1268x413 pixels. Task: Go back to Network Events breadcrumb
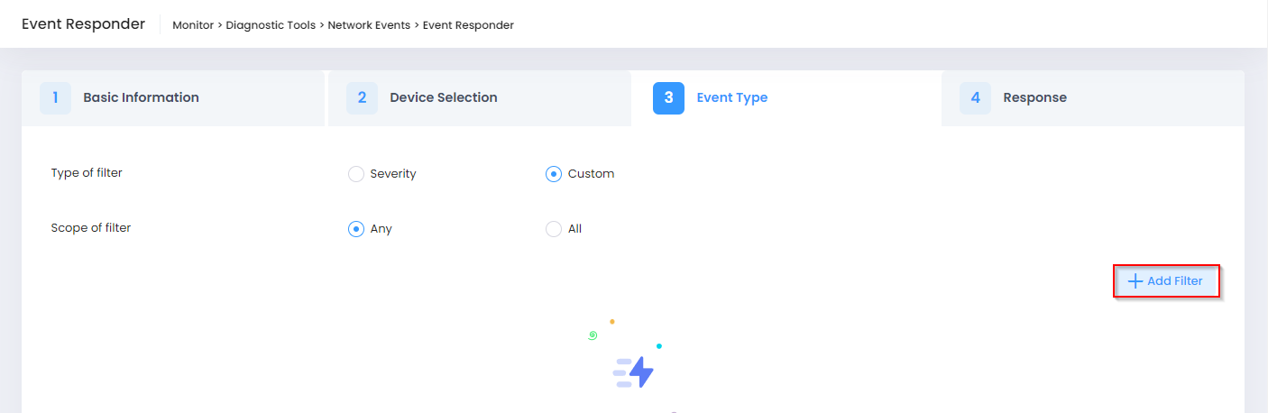(370, 25)
